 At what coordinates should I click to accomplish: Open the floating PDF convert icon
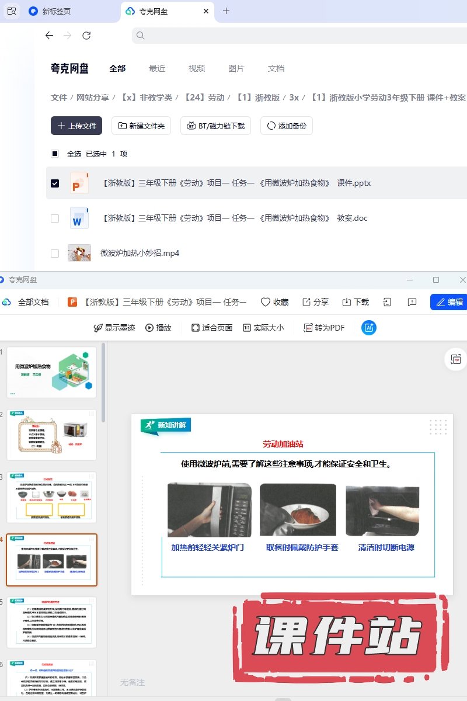[x=456, y=359]
